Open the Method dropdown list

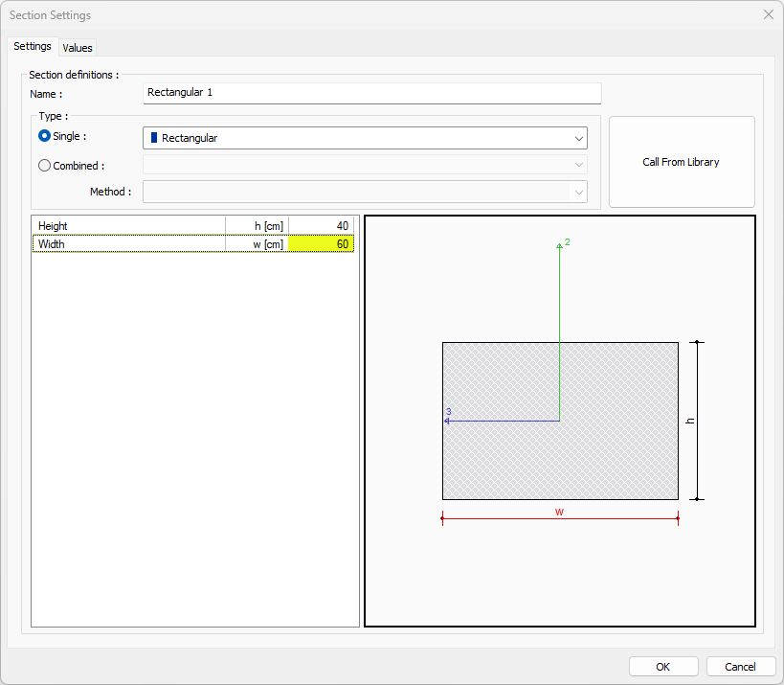365,192
